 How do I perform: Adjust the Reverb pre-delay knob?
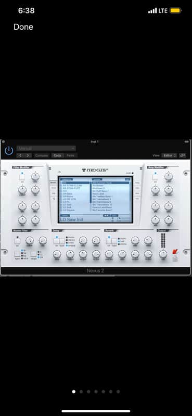tap(109, 254)
